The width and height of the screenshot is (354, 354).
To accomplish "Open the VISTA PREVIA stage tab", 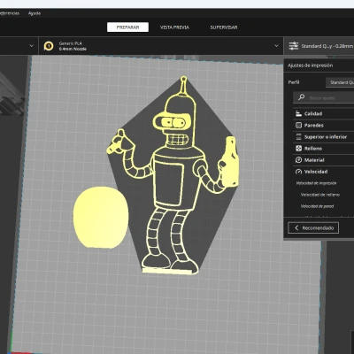I will 174,27.
